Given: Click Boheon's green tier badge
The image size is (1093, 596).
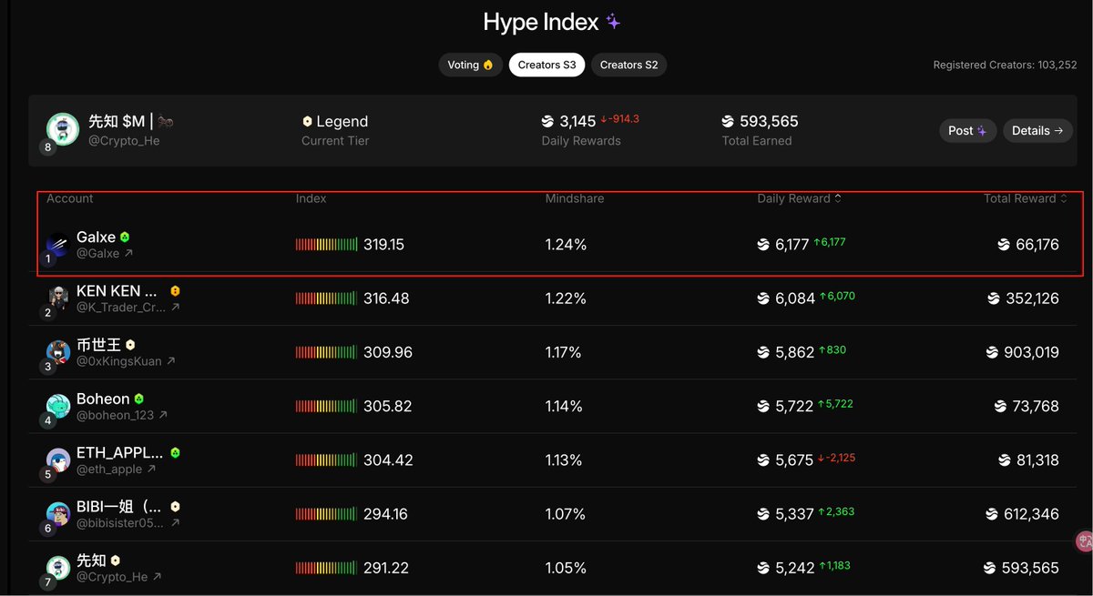Looking at the screenshot, I should (138, 399).
